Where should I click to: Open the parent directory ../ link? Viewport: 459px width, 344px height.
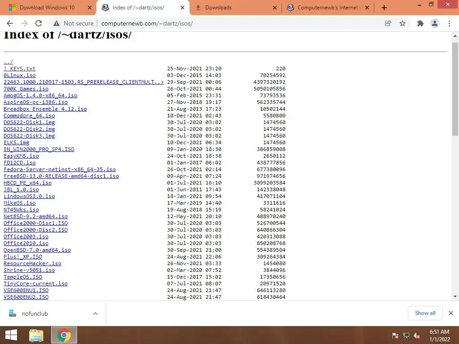pyautogui.click(x=8, y=62)
